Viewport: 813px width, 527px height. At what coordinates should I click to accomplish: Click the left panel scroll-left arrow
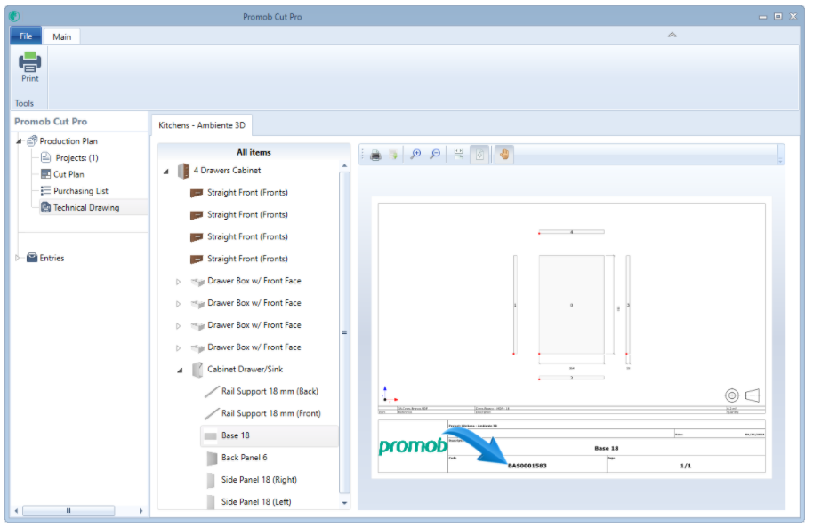17,511
